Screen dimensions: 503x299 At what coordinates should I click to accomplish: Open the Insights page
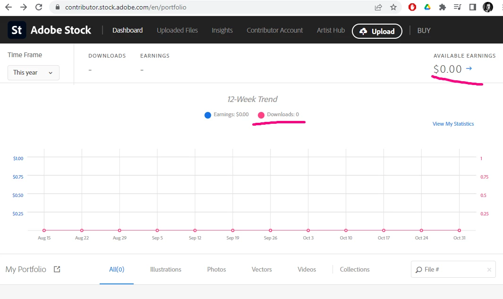pos(222,30)
